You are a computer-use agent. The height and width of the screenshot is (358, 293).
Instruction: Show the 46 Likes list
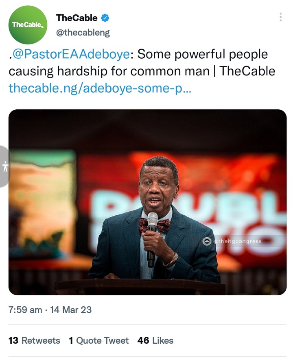[155, 340]
